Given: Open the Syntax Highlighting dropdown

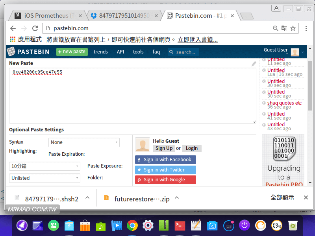Looking at the screenshot, I should click(x=84, y=142).
